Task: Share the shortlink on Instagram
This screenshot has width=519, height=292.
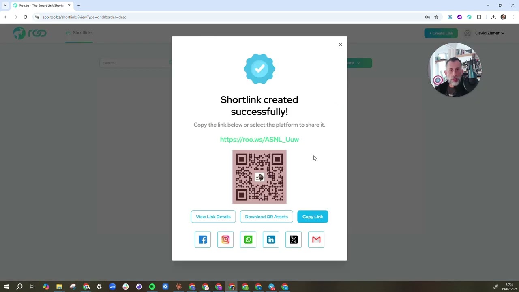Action: tap(225, 240)
